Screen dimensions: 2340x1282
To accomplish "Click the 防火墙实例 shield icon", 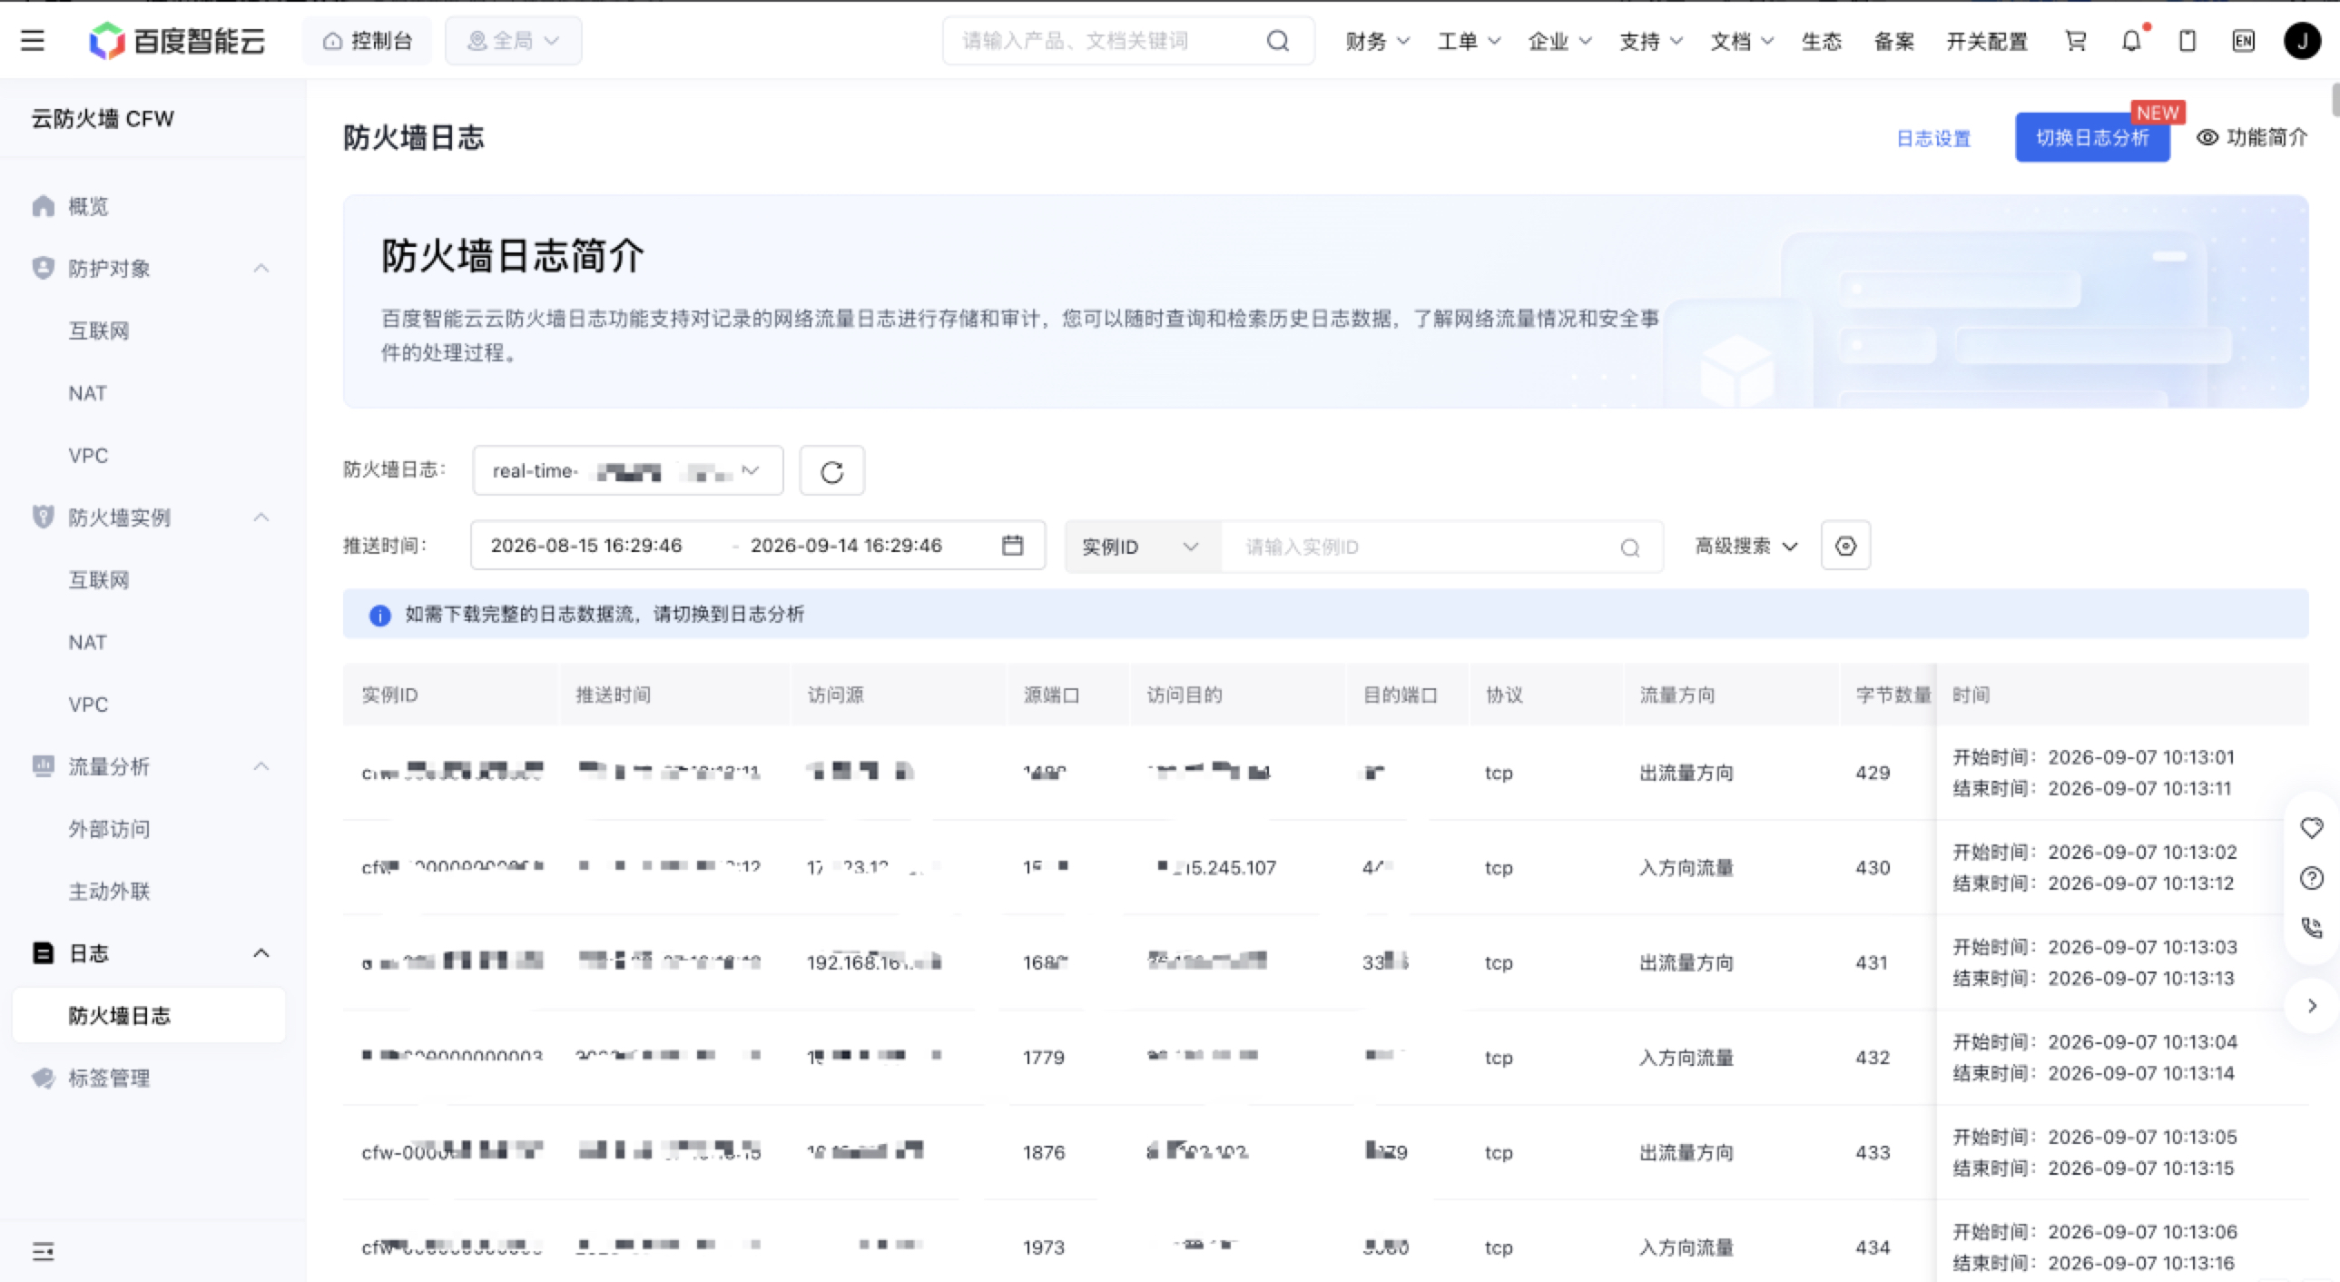I will click(x=43, y=517).
